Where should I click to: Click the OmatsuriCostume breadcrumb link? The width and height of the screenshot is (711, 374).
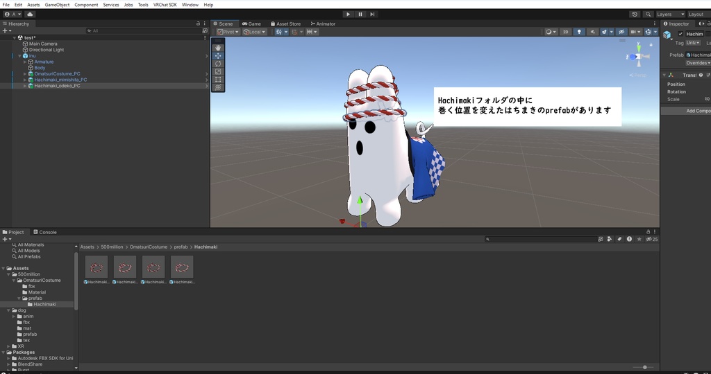pyautogui.click(x=149, y=247)
